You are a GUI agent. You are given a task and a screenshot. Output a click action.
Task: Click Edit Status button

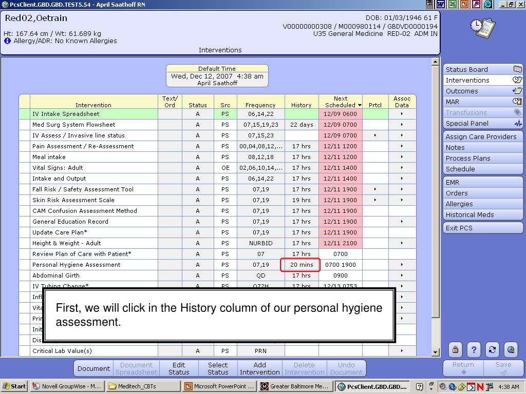pos(179,368)
